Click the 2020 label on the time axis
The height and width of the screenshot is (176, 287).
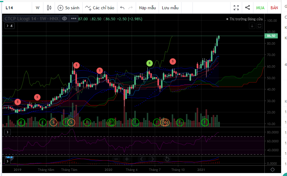108,170
